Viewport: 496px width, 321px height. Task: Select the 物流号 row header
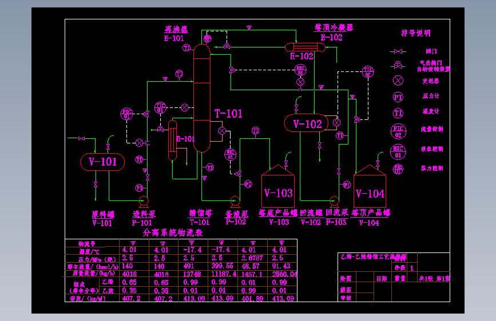coord(87,243)
